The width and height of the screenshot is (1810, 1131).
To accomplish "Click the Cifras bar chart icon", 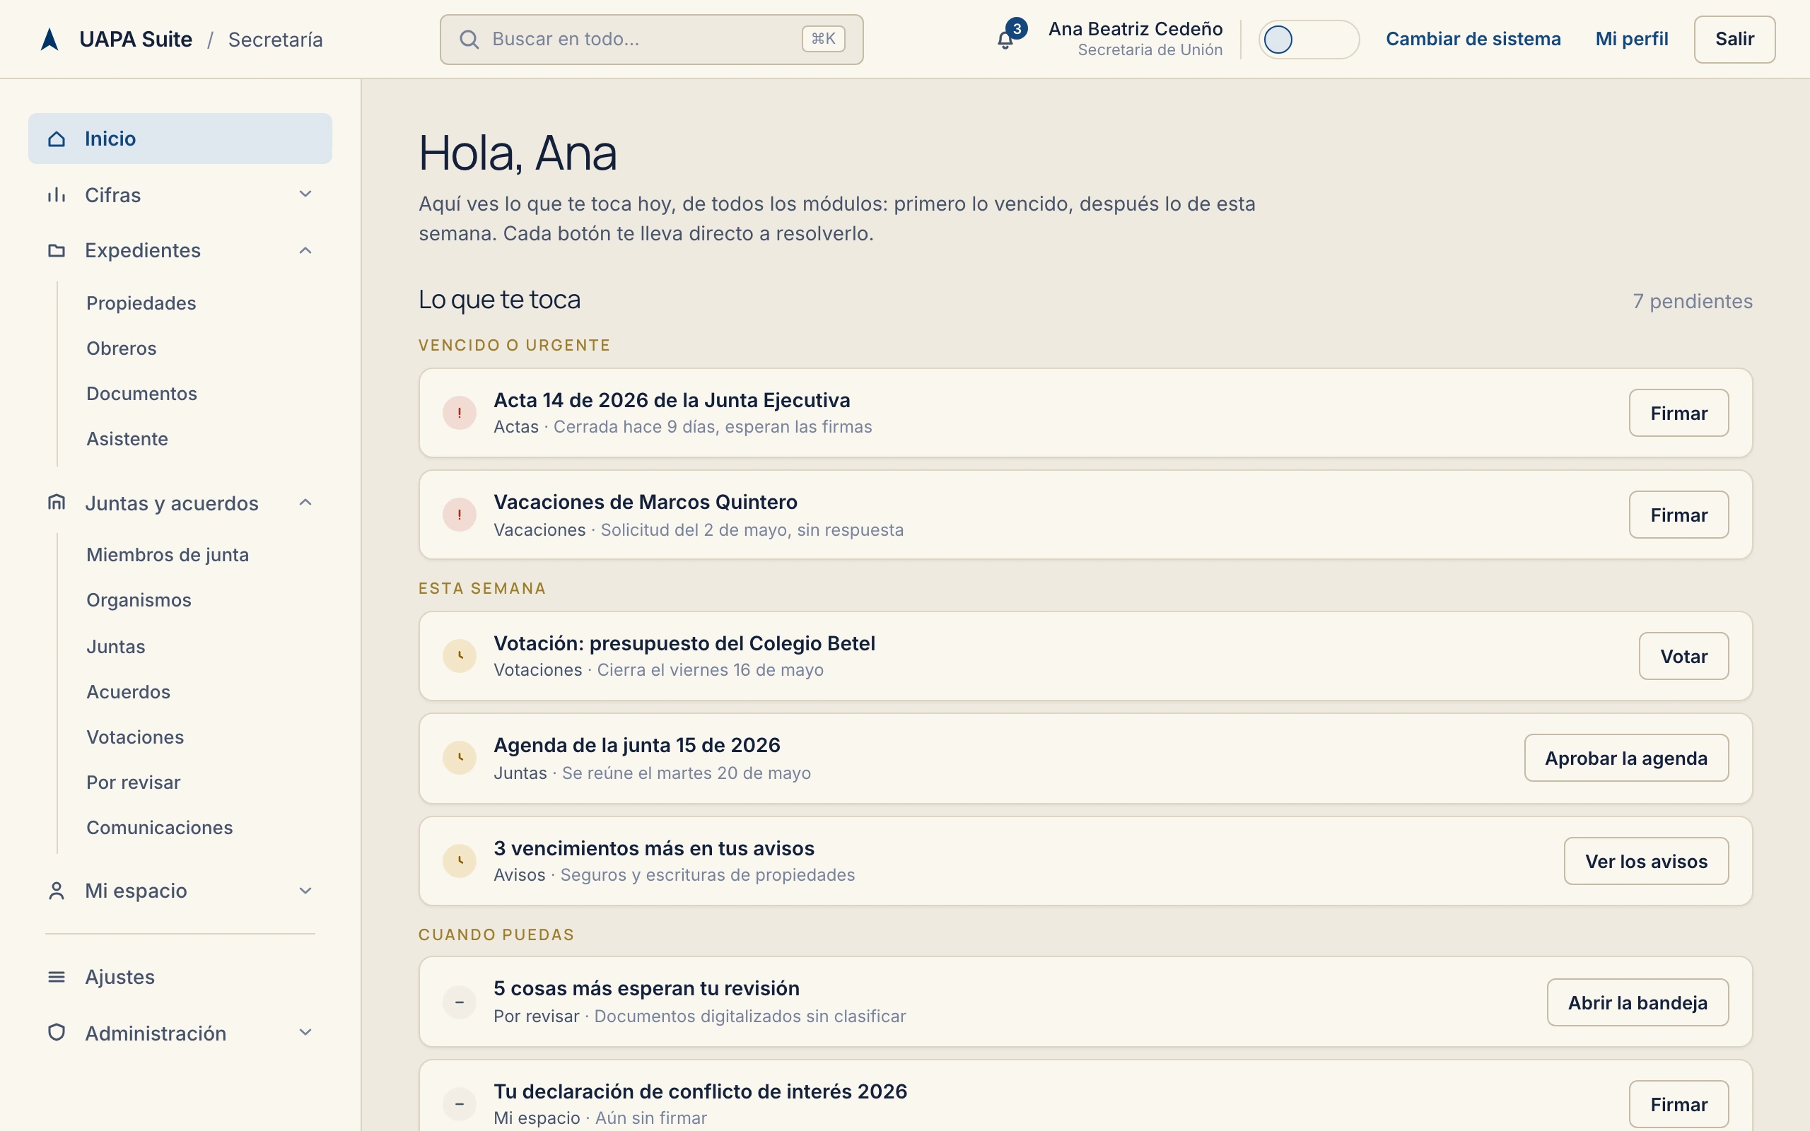I will pyautogui.click(x=57, y=195).
